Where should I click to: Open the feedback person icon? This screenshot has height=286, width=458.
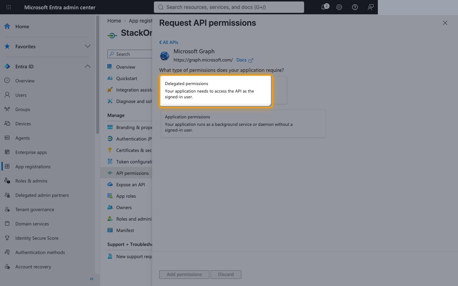coord(371,7)
